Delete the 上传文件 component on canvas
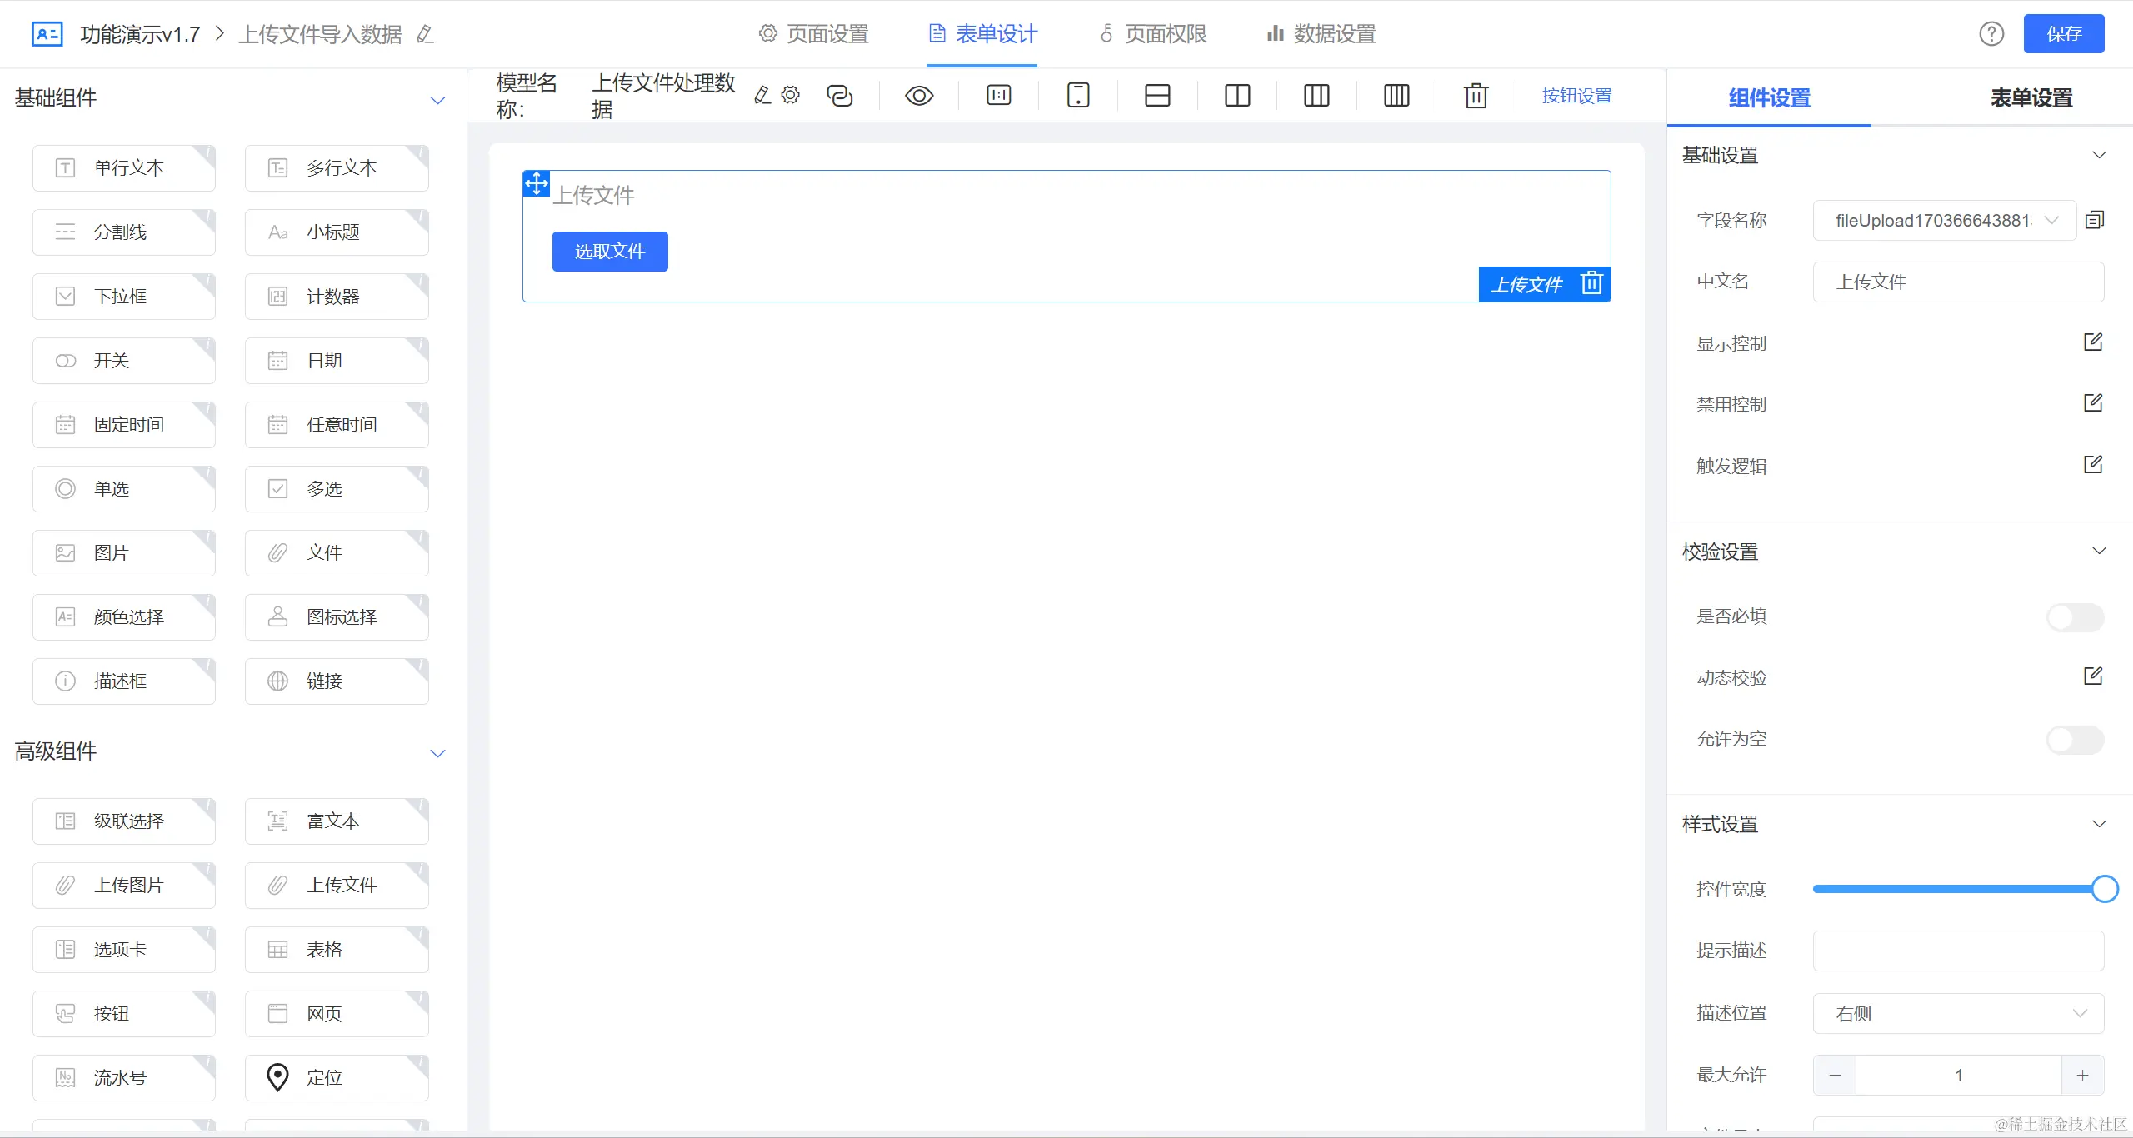The image size is (2133, 1138). tap(1591, 283)
